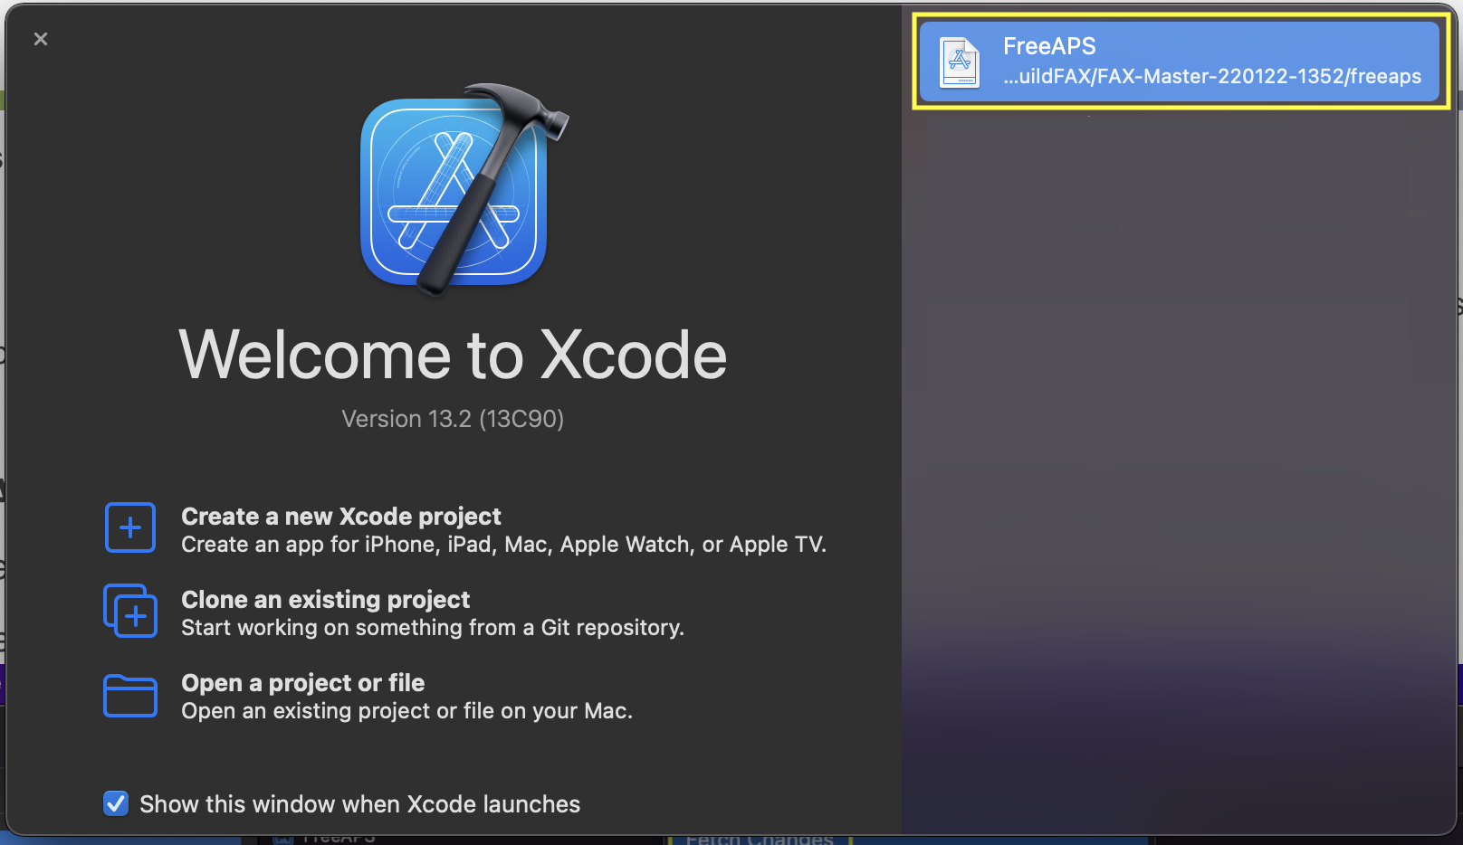1463x845 pixels.
Task: Open the recent FreeAPS project
Action: (1180, 61)
